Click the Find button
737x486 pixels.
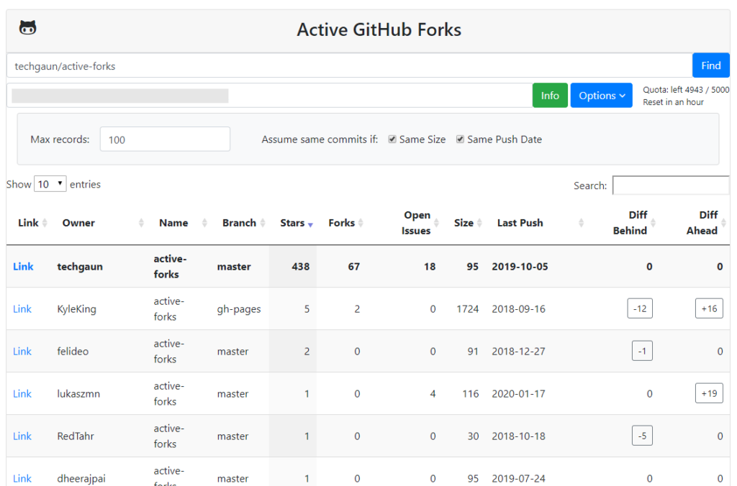point(710,65)
